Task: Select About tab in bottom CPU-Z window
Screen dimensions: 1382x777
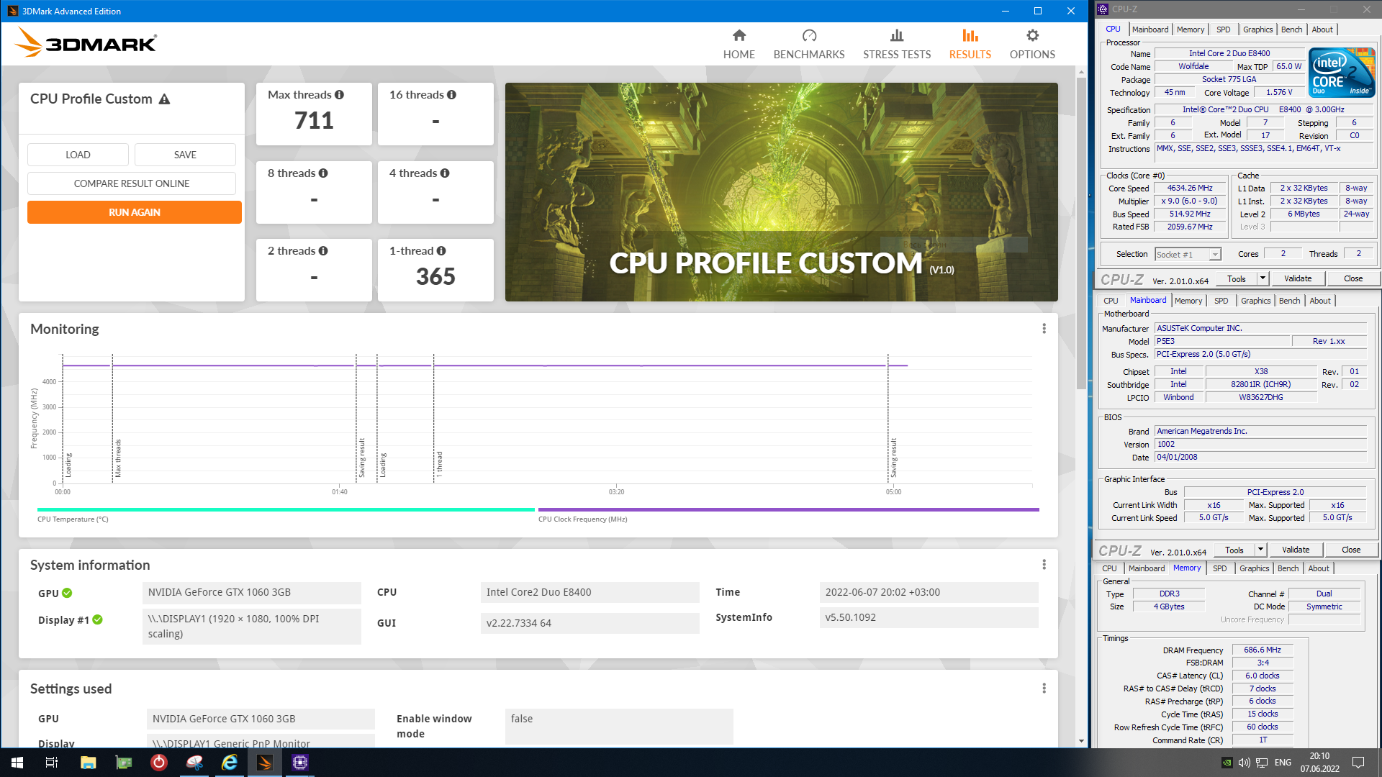Action: point(1319,568)
